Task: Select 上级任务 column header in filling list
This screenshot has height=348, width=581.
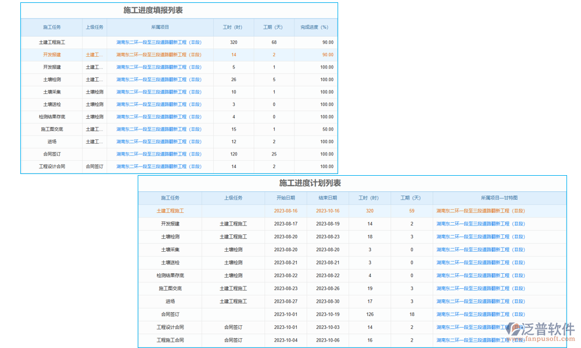Action: 95,27
